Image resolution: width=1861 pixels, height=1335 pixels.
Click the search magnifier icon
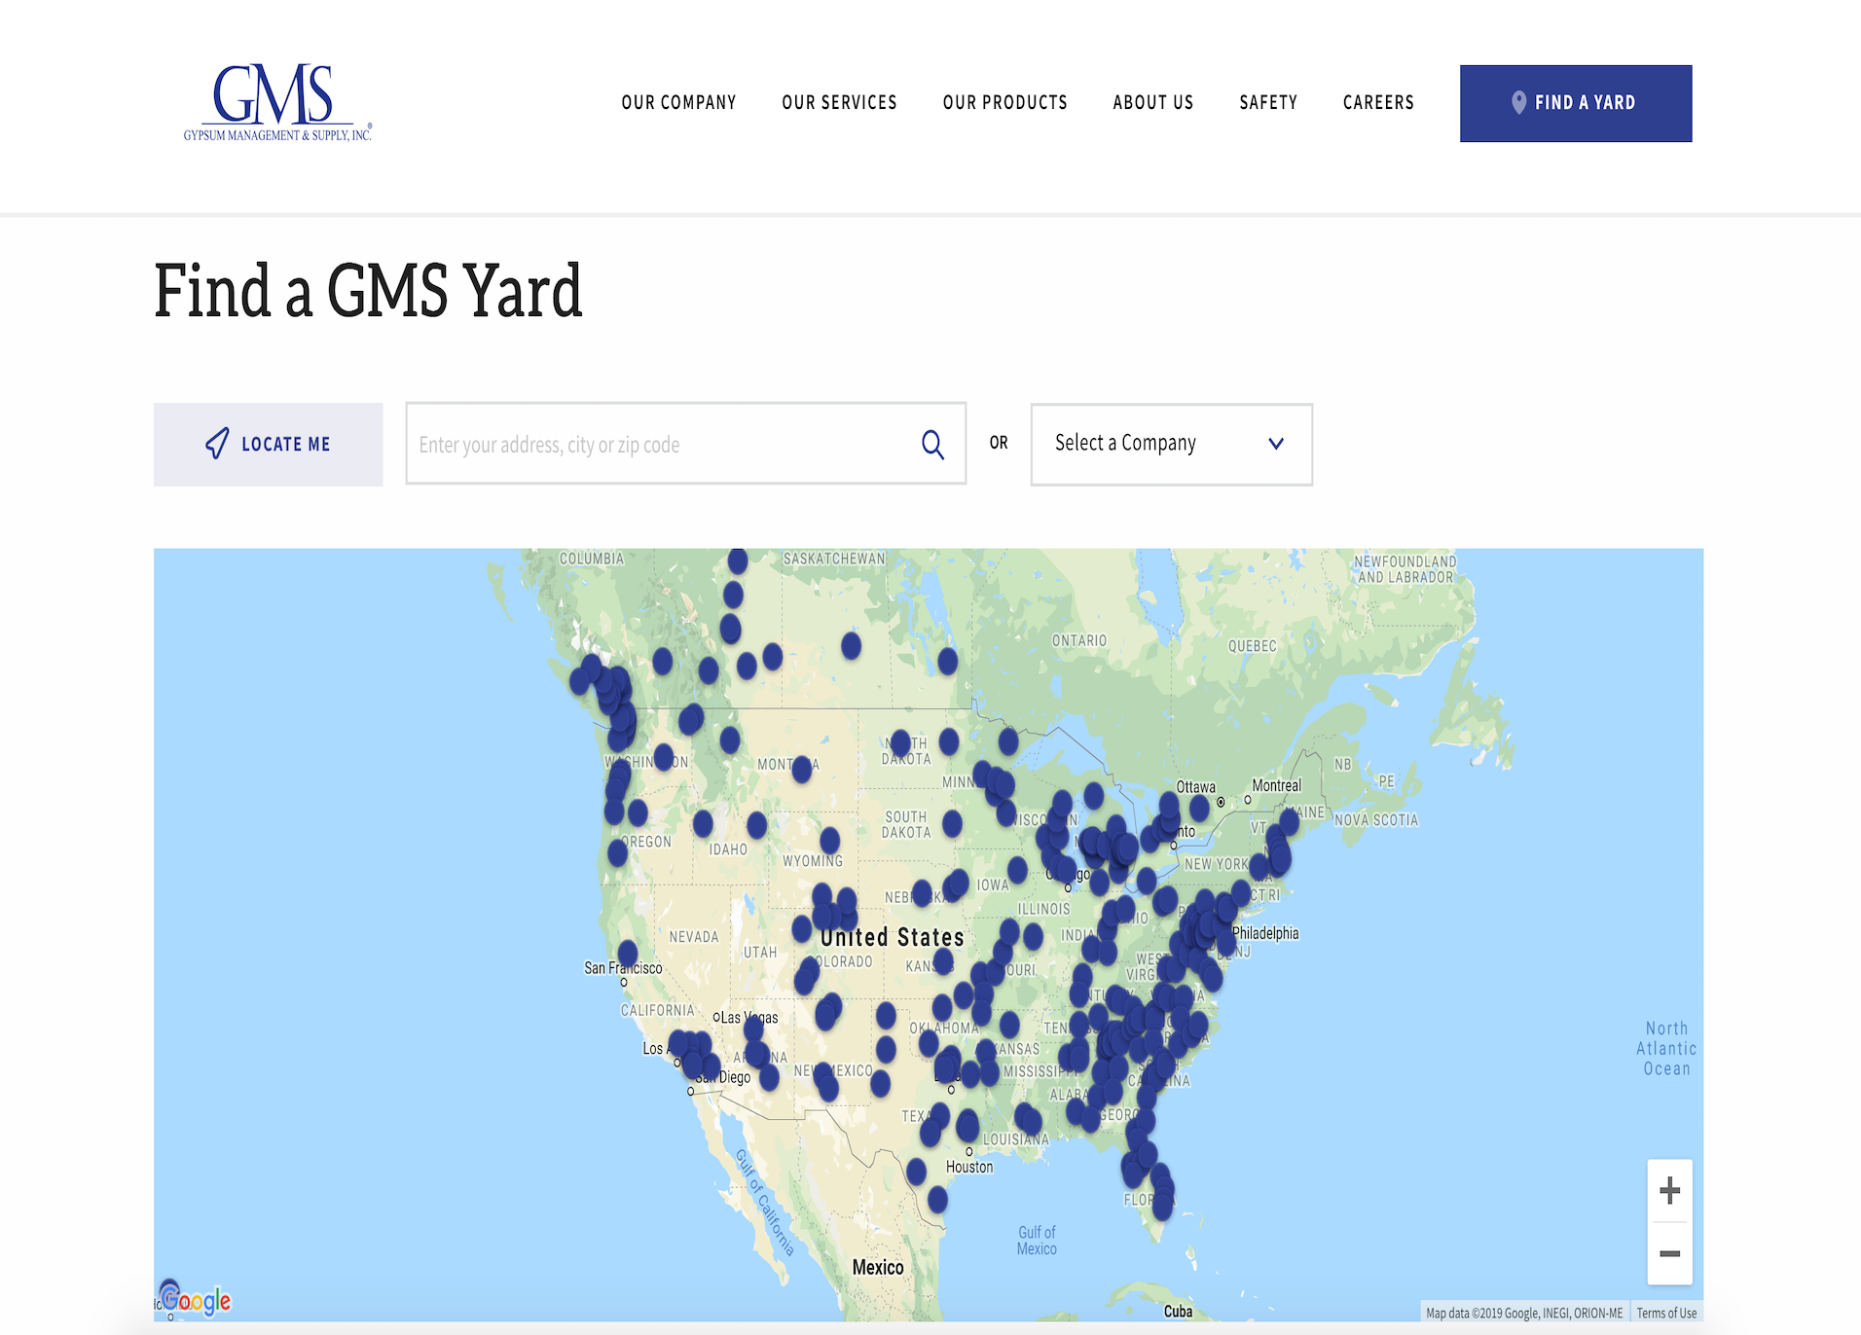click(x=932, y=445)
